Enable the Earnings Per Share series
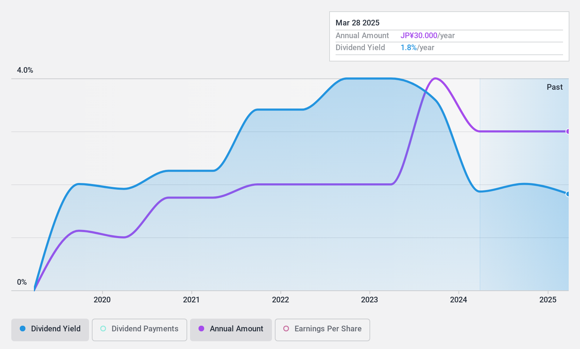 [x=322, y=330]
